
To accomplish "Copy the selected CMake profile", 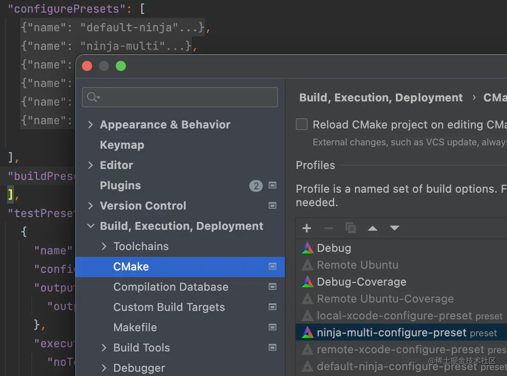I will point(351,228).
